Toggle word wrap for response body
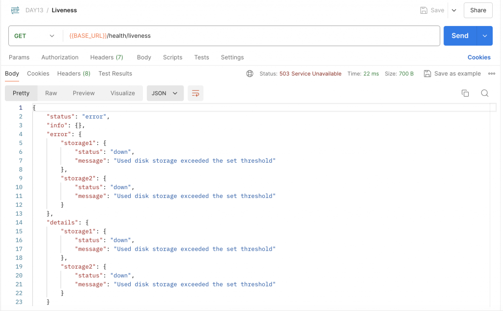The width and height of the screenshot is (503, 311). pyautogui.click(x=196, y=93)
